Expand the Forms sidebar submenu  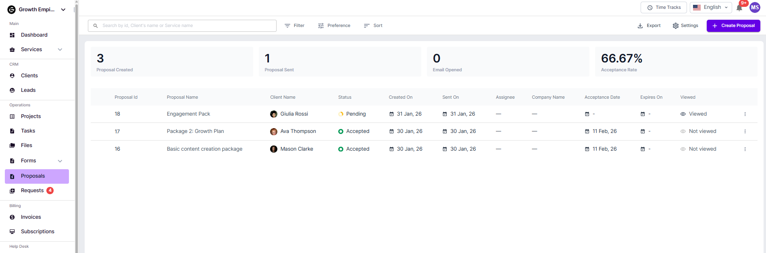(x=60, y=161)
